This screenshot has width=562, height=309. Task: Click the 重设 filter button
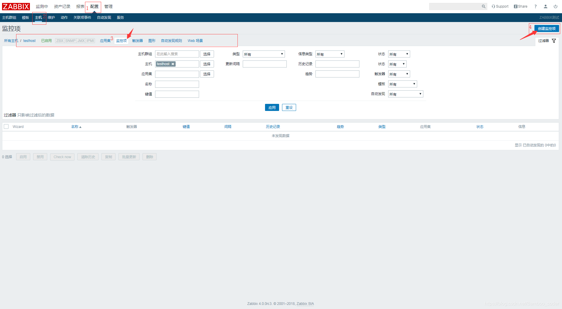(x=289, y=107)
